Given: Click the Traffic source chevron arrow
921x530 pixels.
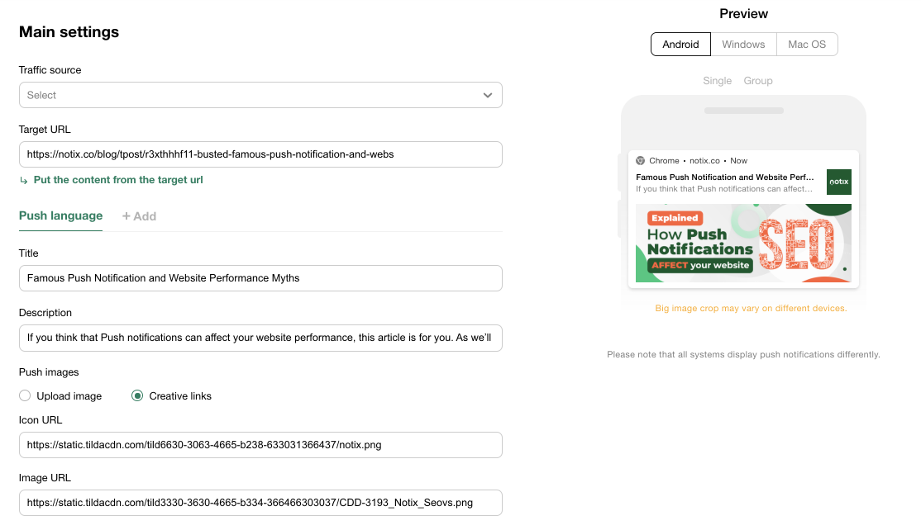Looking at the screenshot, I should (x=488, y=96).
